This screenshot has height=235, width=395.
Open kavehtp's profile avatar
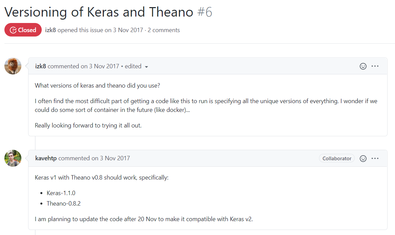pos(13,158)
